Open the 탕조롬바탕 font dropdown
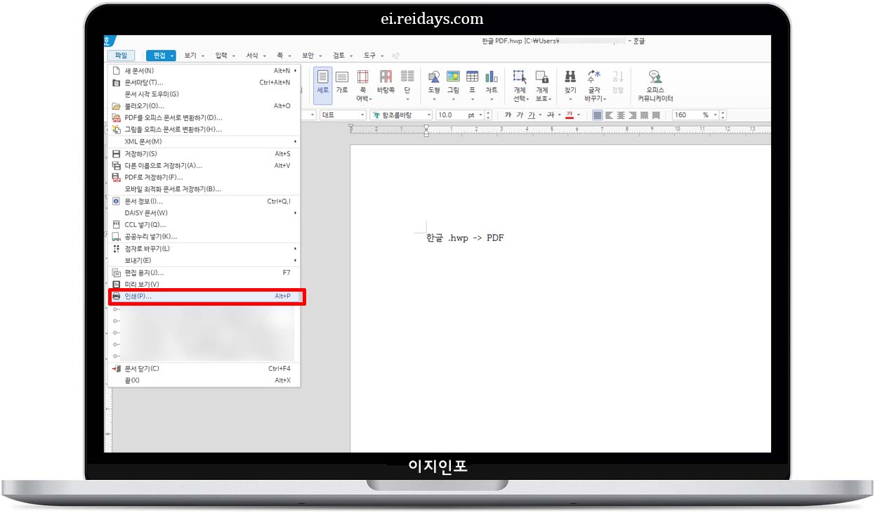The image size is (875, 513). 400,115
